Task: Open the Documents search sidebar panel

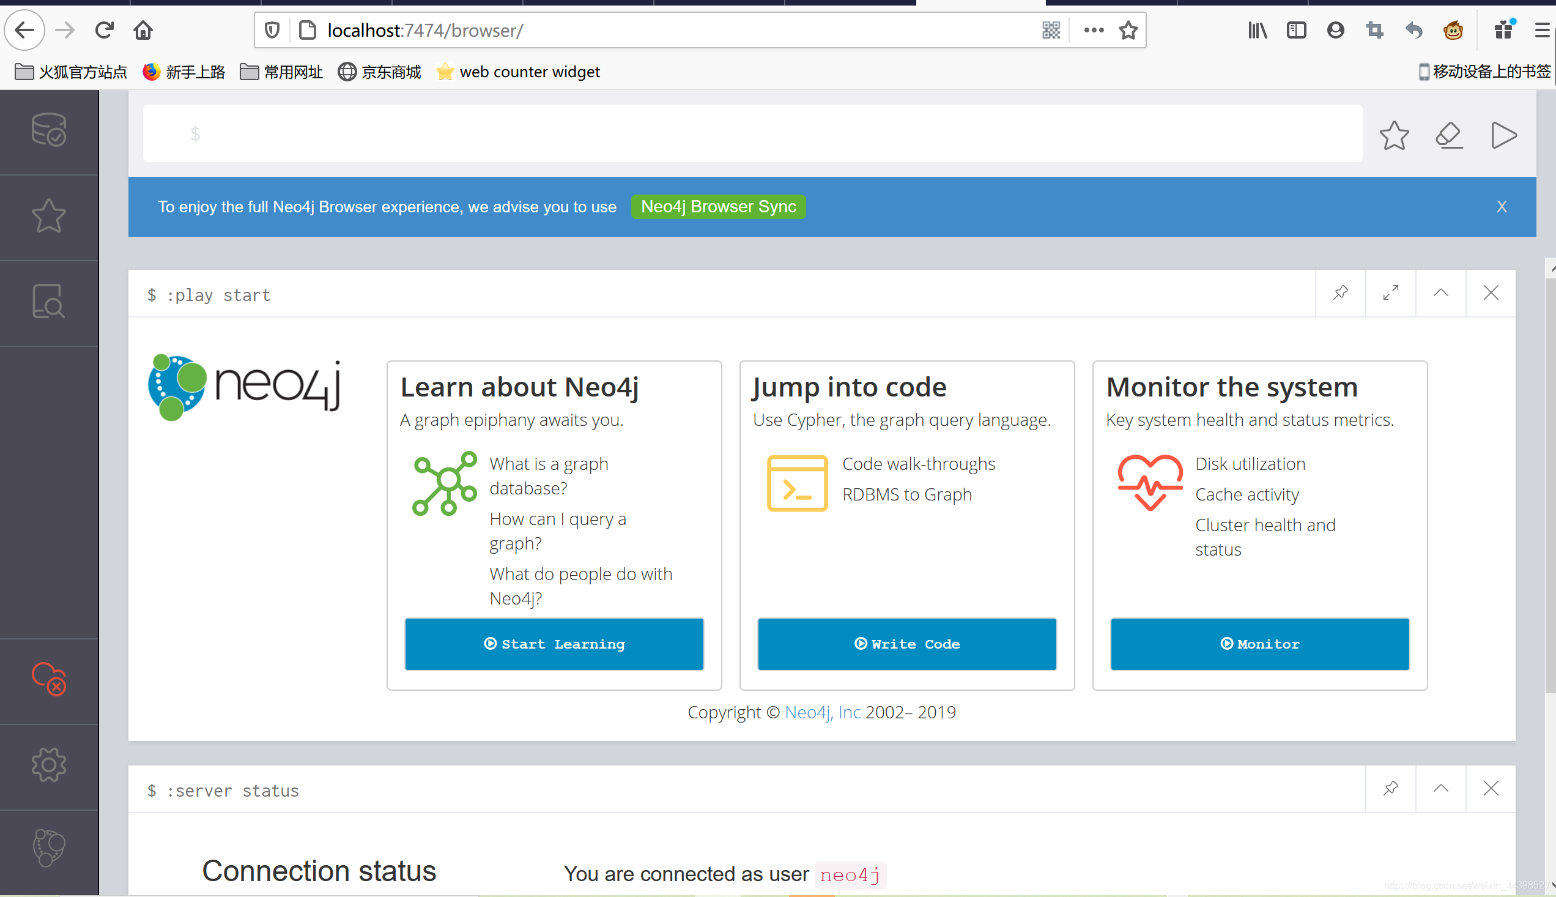Action: pos(49,301)
